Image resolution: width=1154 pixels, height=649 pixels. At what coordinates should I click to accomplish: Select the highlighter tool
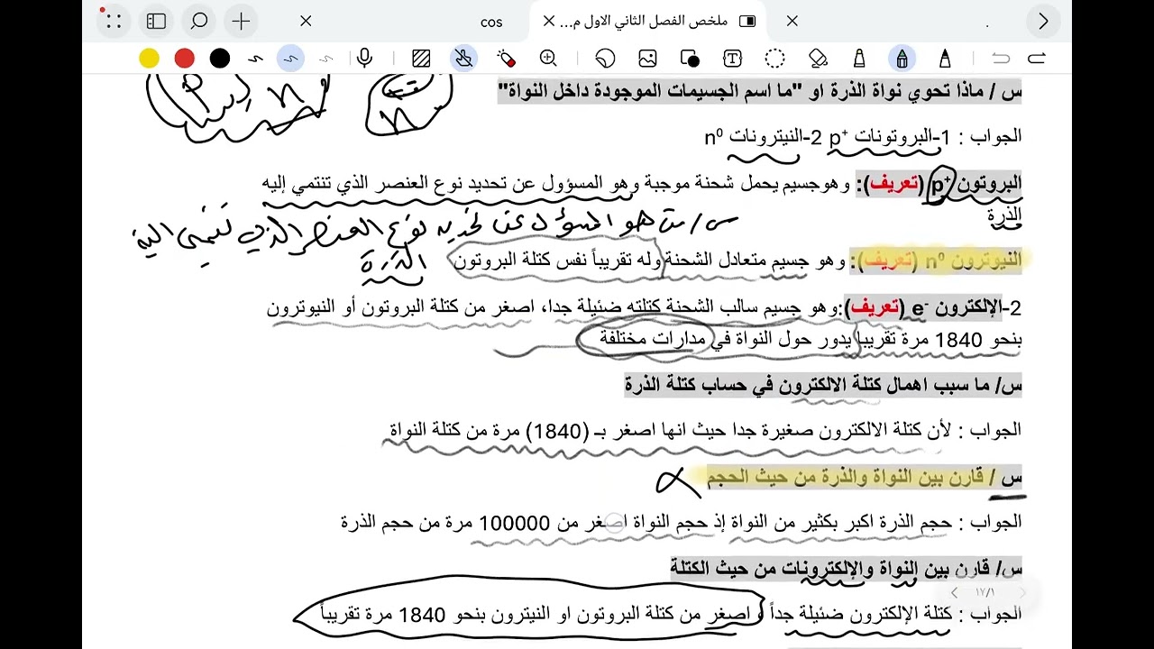(x=859, y=59)
